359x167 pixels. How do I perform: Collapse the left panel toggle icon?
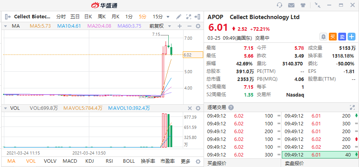tap(8, 17)
